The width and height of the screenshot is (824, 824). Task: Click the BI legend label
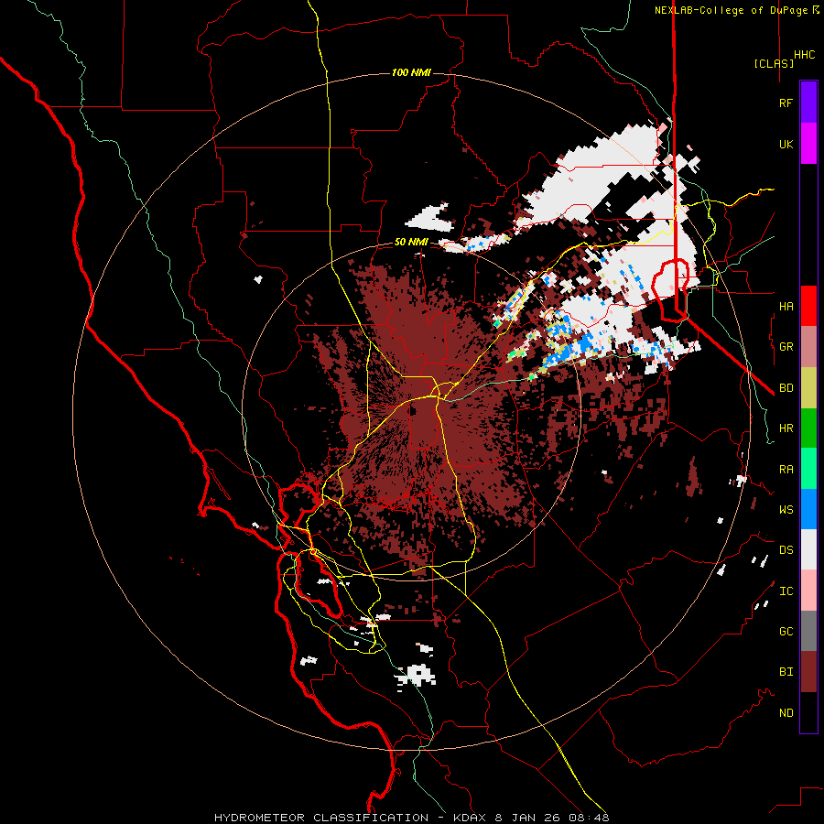pos(786,672)
